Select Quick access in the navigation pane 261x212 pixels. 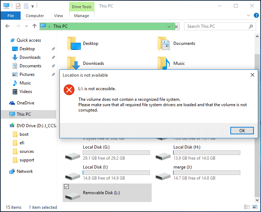[x=28, y=40]
